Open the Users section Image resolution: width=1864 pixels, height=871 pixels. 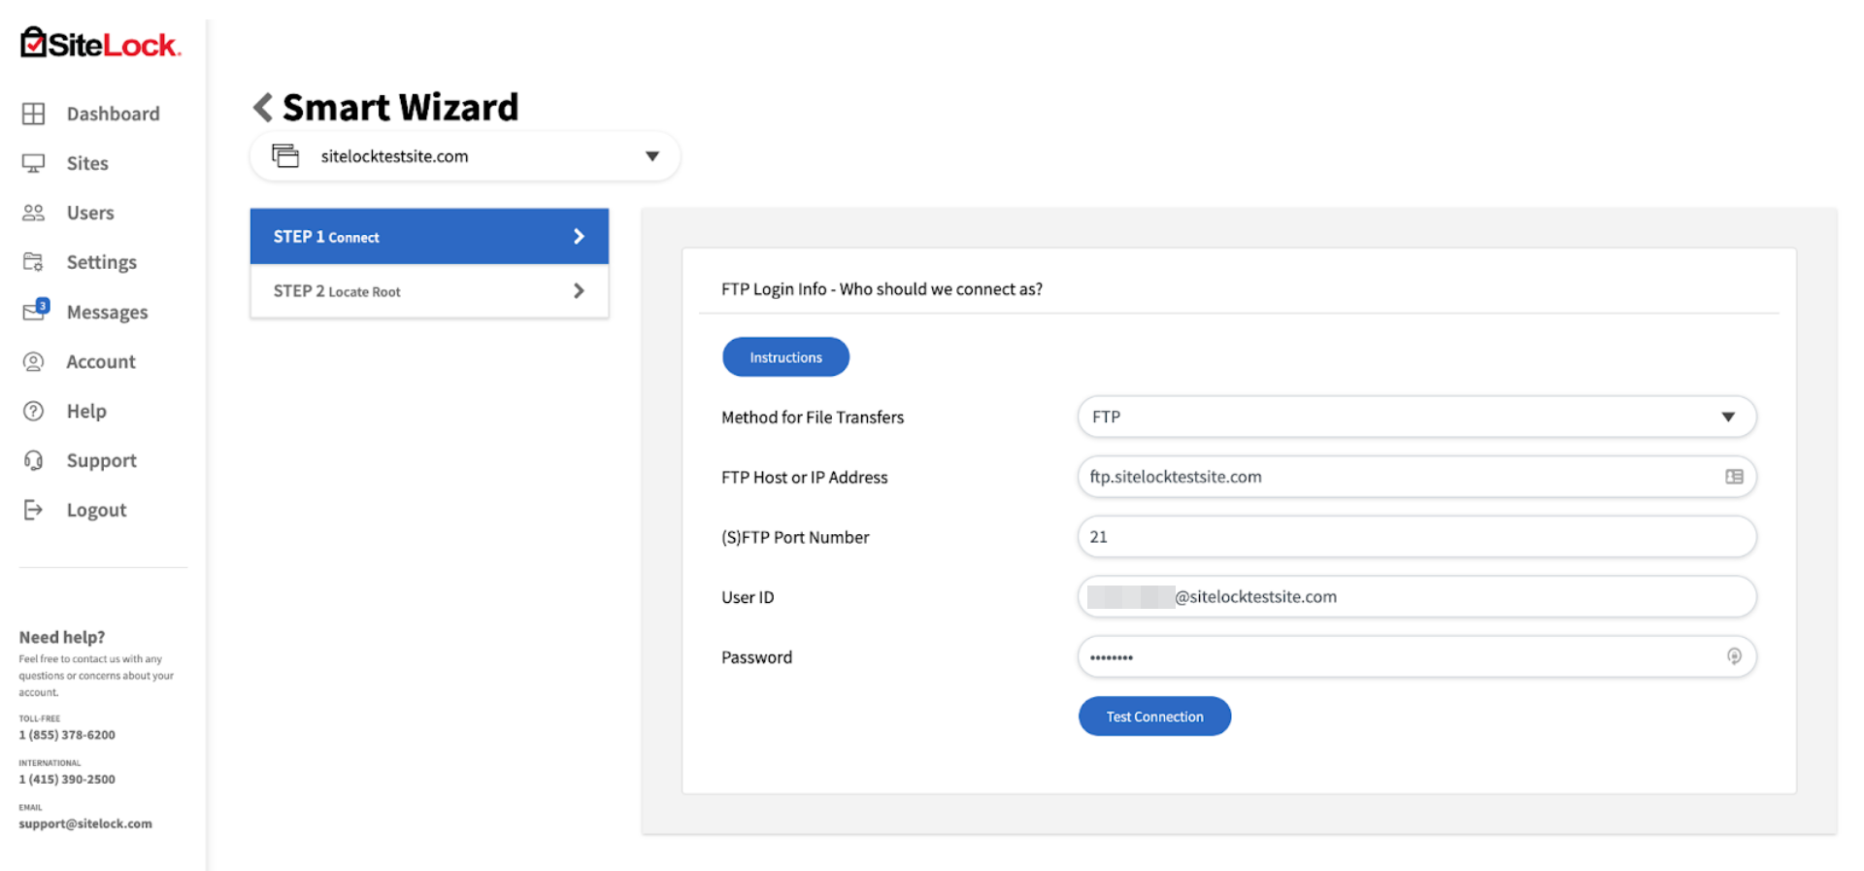[90, 213]
